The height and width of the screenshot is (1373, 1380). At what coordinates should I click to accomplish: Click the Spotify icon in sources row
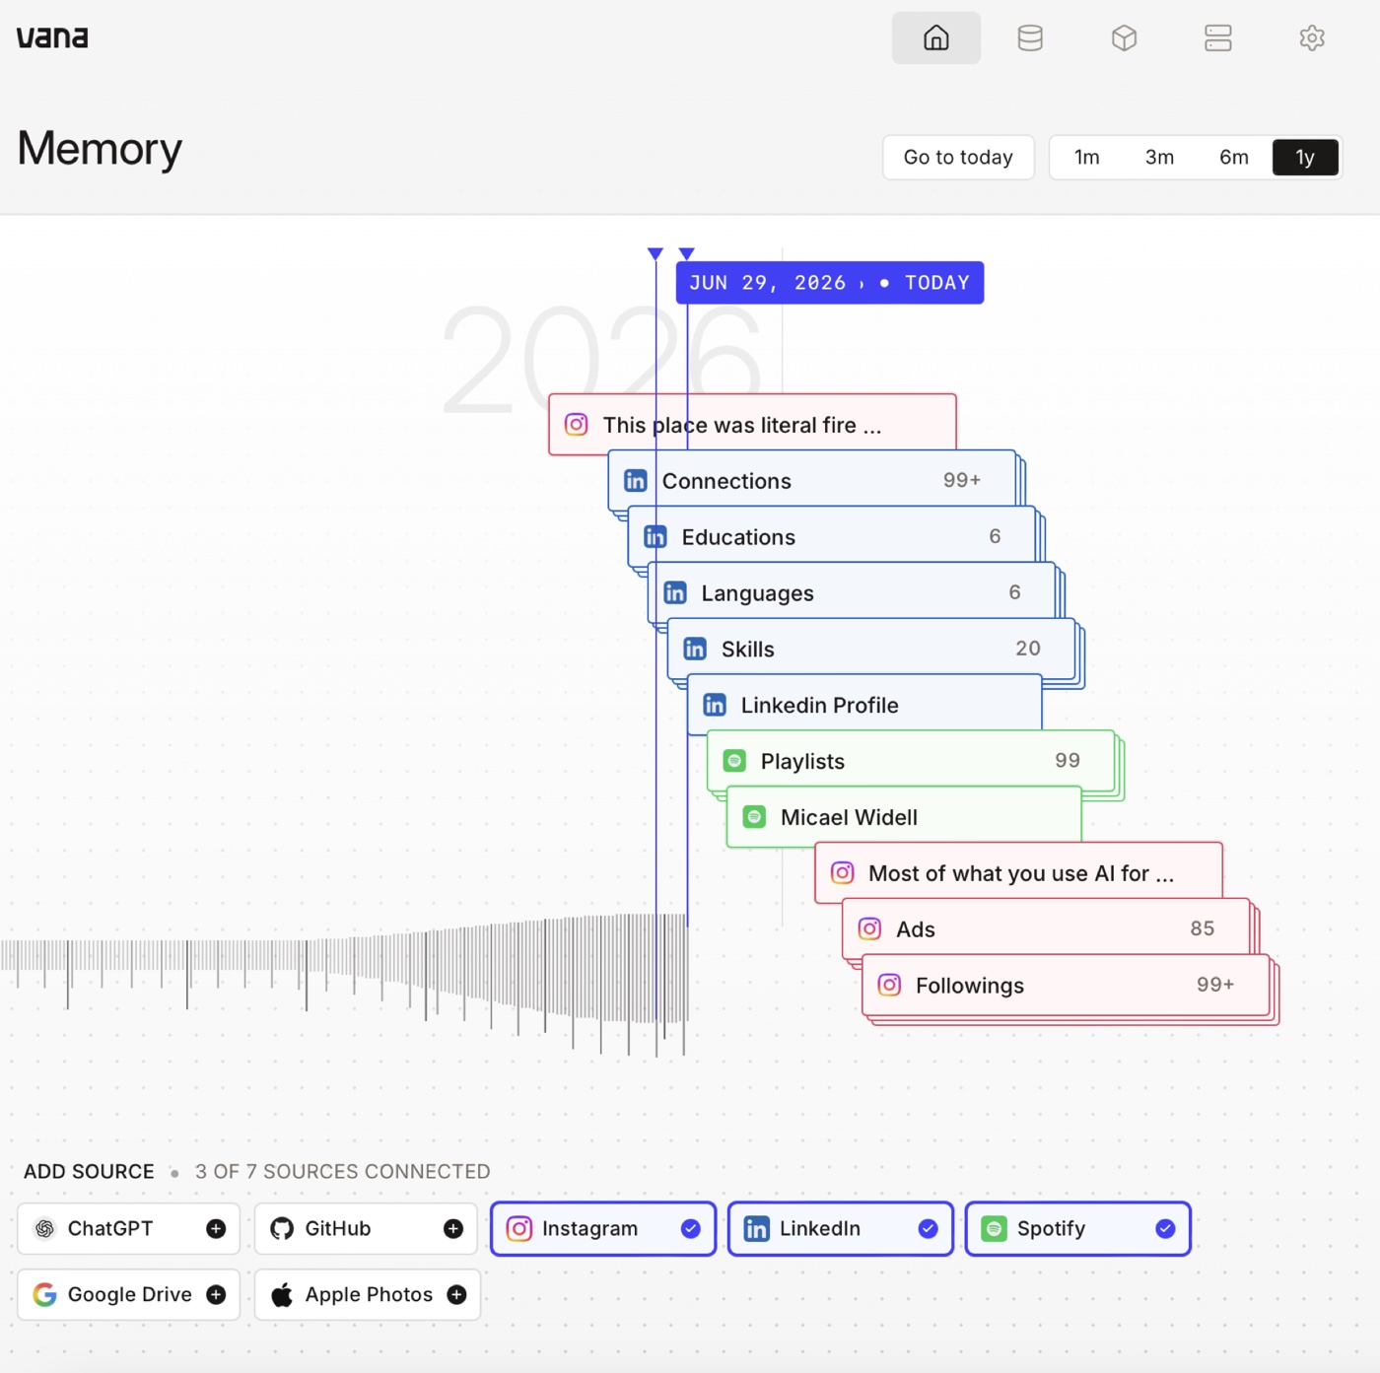click(995, 1228)
